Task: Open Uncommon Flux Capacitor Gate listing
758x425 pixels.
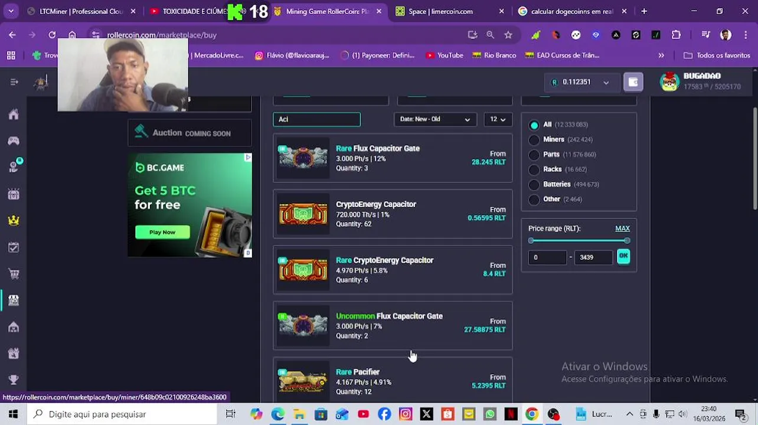Action: [393, 326]
